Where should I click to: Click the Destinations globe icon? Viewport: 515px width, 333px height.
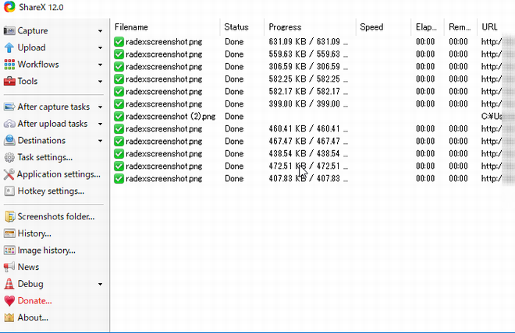9,141
